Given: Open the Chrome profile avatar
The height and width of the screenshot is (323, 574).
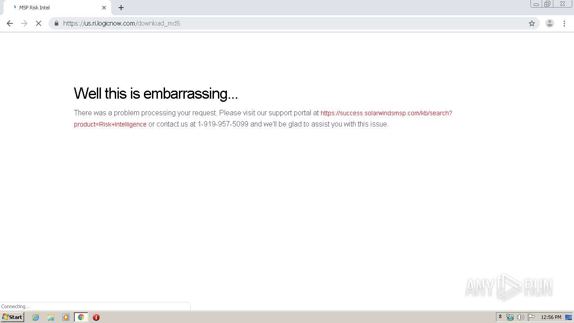Looking at the screenshot, I should tap(550, 23).
